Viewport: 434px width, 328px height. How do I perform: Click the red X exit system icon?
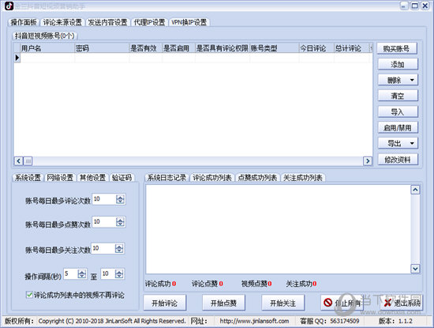tap(387, 303)
